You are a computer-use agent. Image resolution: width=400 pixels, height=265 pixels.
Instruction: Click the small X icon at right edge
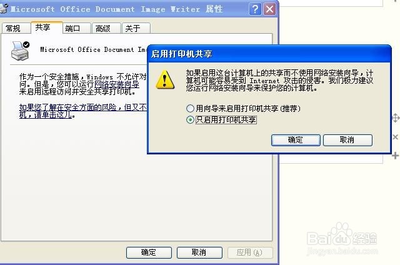[x=396, y=137]
